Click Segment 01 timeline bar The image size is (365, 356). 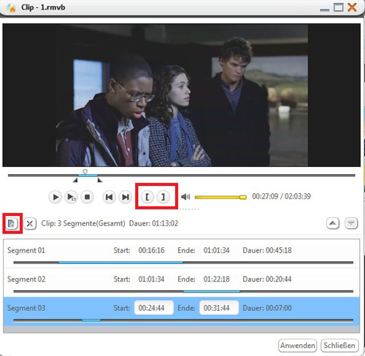pos(183,263)
